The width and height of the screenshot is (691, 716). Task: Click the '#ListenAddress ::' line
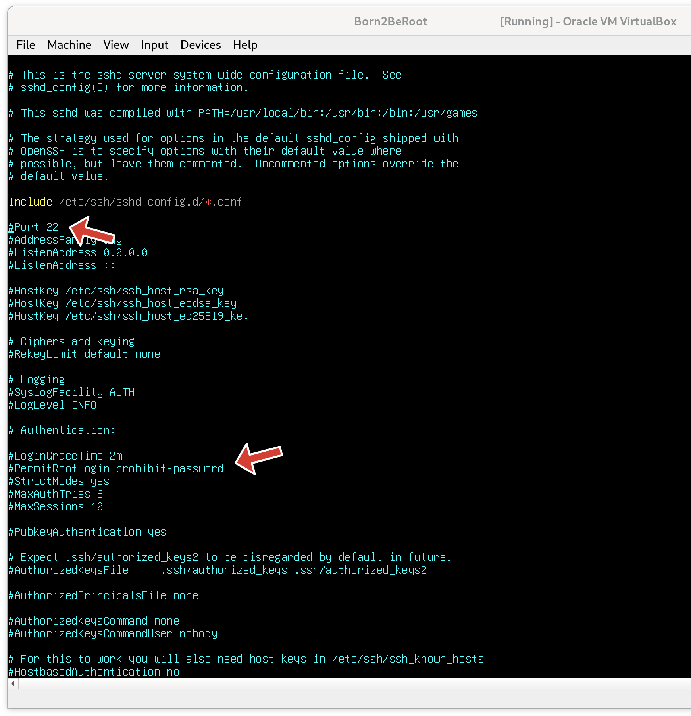point(62,265)
